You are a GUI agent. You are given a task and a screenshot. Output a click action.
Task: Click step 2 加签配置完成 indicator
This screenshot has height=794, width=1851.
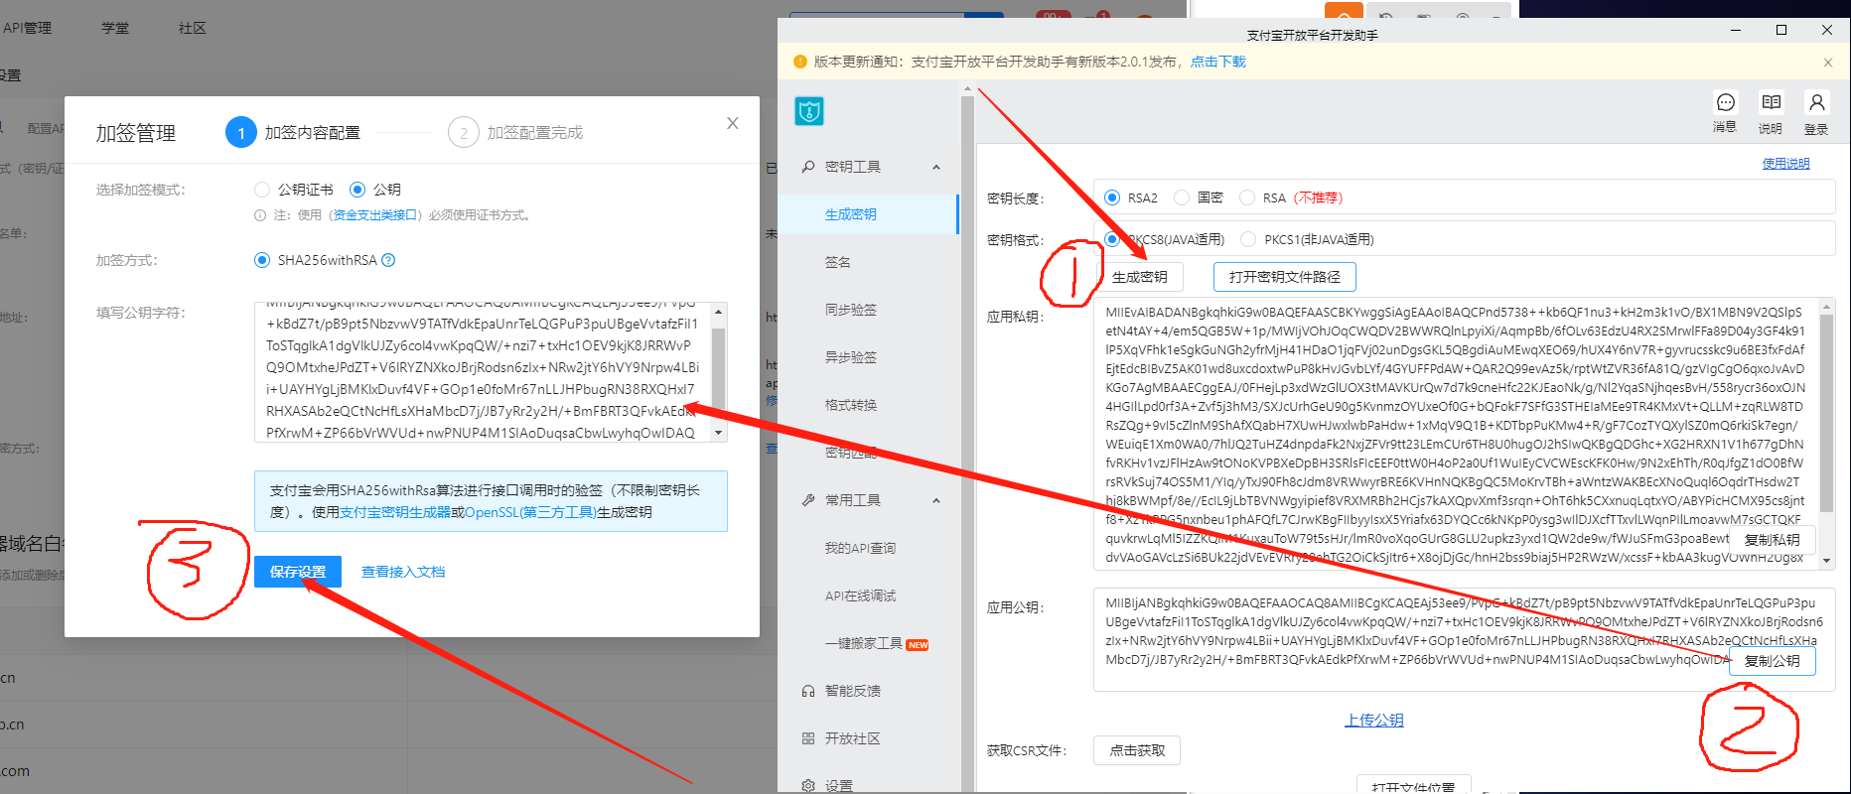[515, 132]
